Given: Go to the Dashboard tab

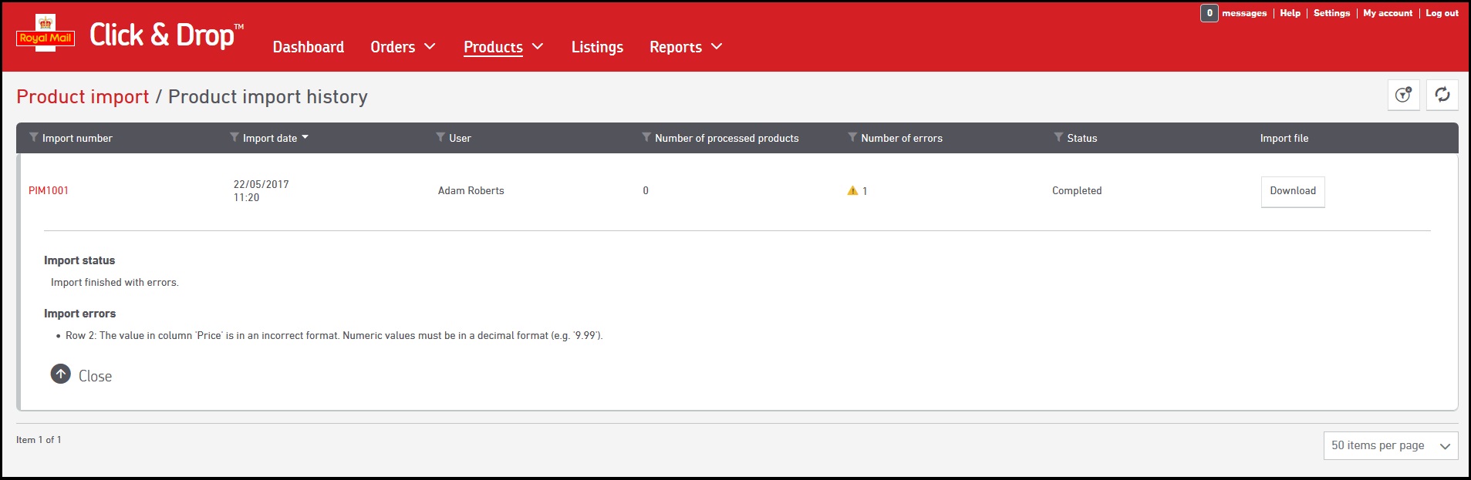Looking at the screenshot, I should point(309,47).
